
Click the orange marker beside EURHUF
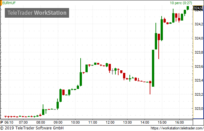pos(1,3)
